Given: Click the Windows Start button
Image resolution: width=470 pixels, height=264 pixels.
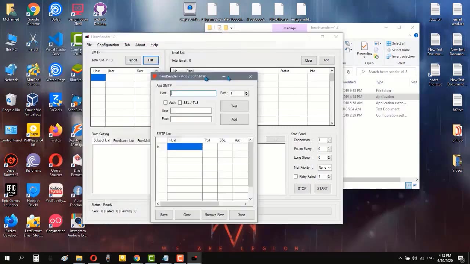Looking at the screenshot, I should (7, 258).
